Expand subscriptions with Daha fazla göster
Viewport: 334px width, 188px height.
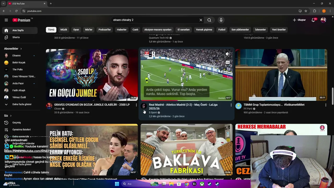click(x=20, y=104)
